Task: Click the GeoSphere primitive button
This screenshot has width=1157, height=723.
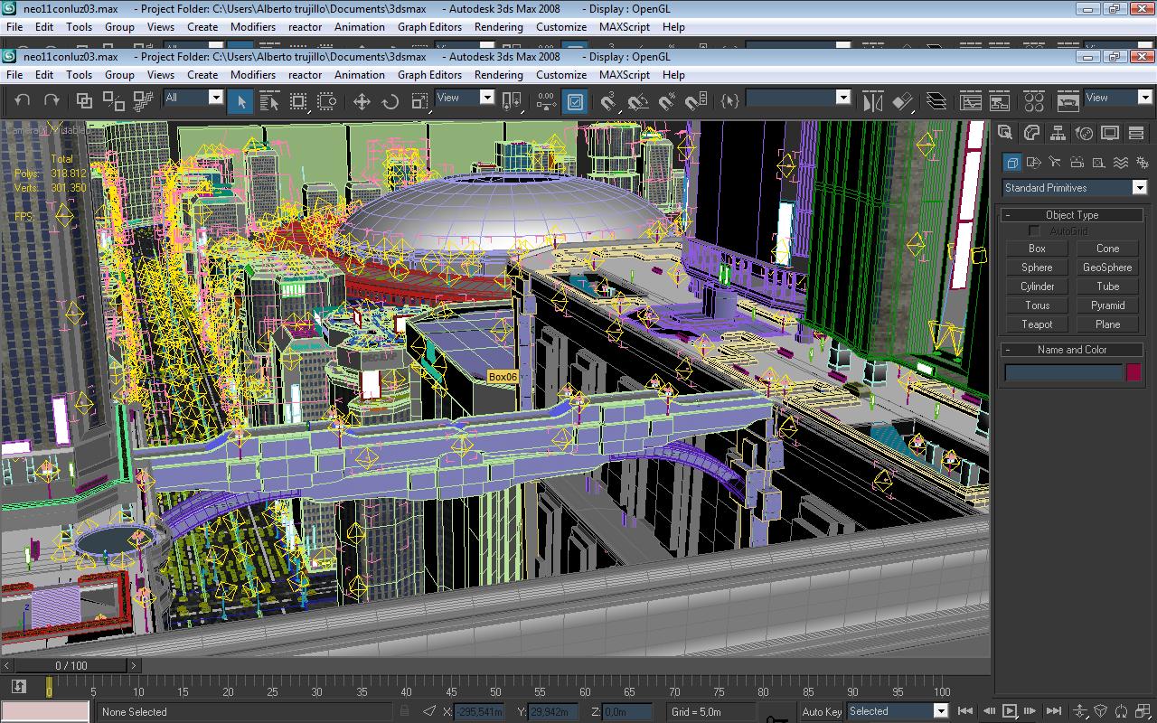Action: click(x=1107, y=268)
